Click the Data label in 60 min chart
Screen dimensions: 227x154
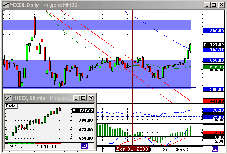click(11, 106)
